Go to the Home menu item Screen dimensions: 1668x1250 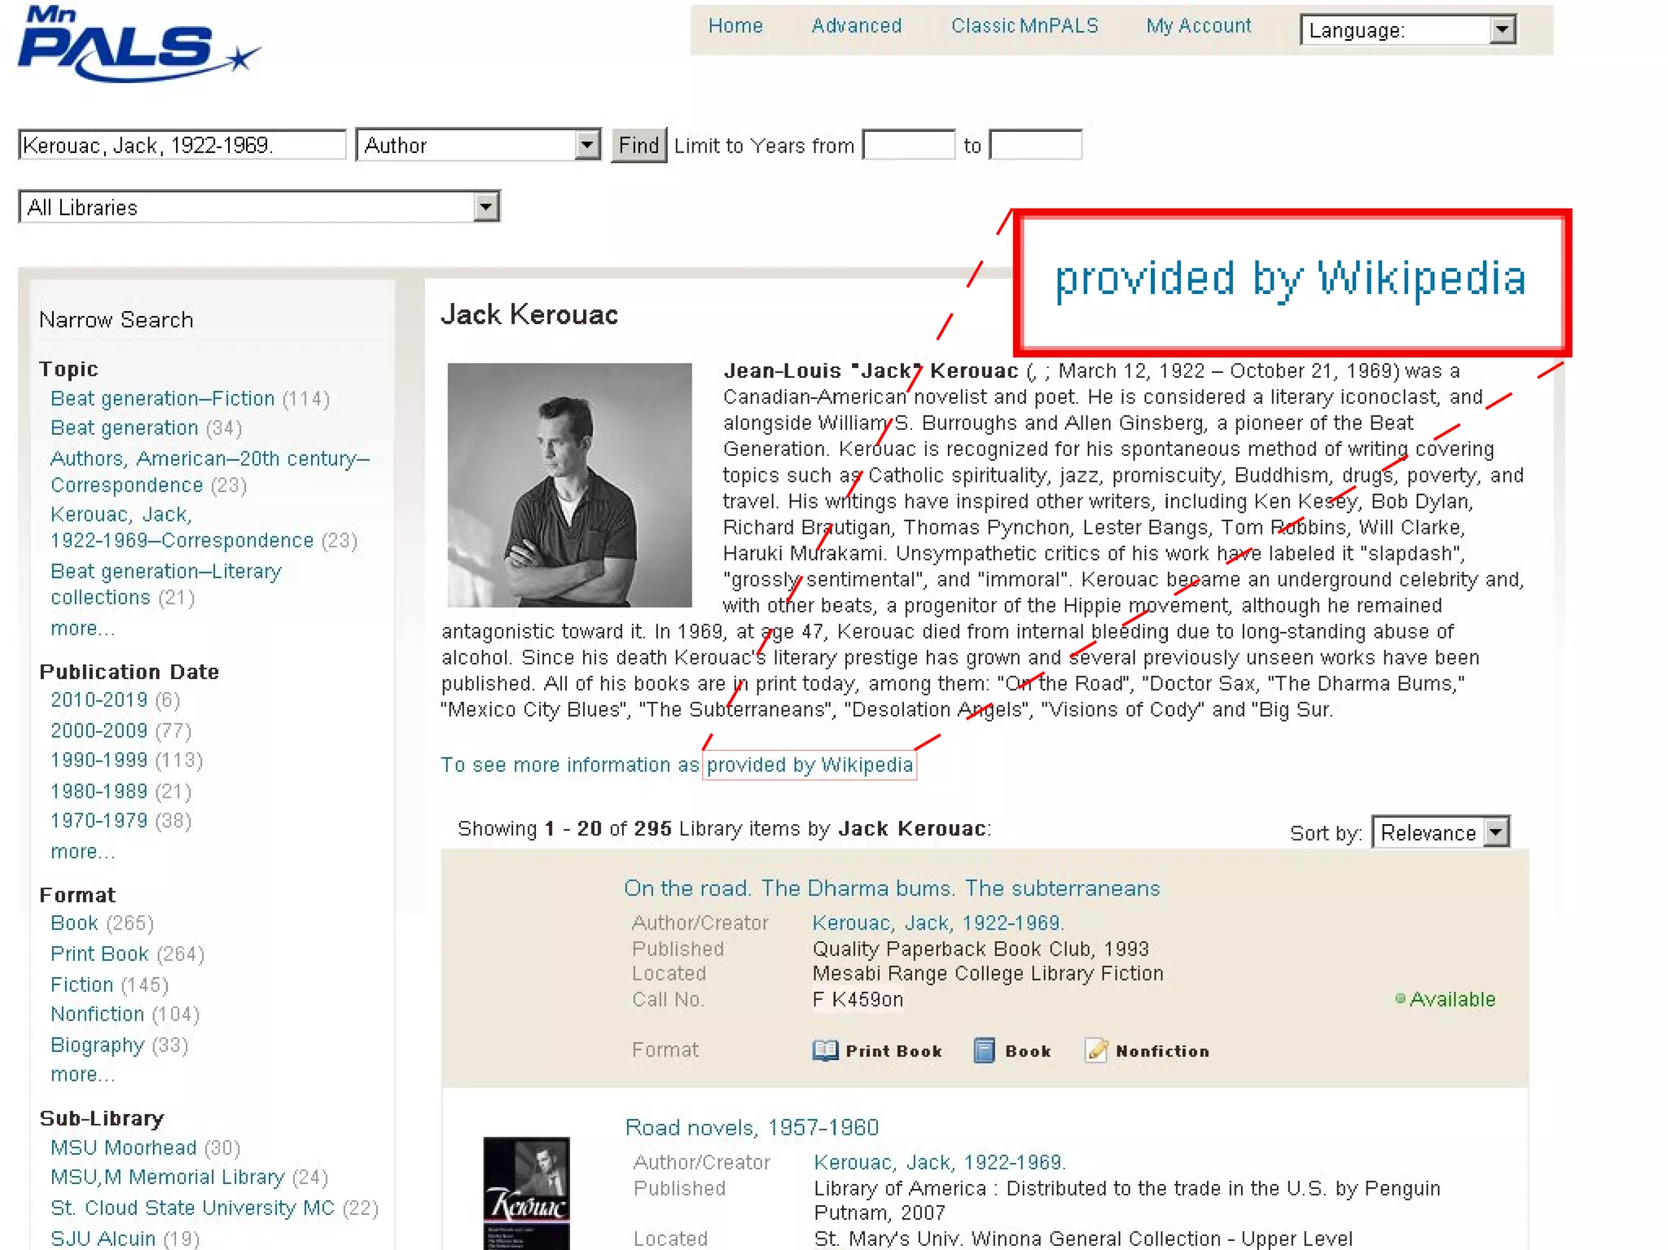(735, 26)
